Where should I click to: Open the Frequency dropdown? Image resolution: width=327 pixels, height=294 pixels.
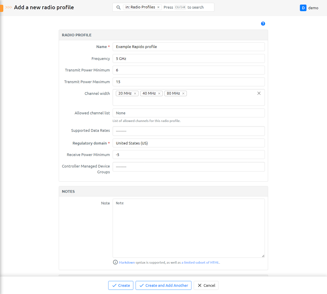(188, 59)
